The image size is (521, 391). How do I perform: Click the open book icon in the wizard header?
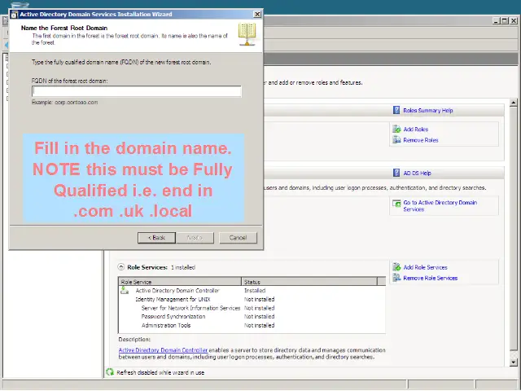[x=247, y=34]
